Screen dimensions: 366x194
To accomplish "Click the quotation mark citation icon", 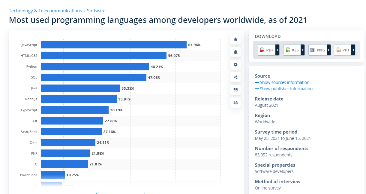I will coord(235,90).
